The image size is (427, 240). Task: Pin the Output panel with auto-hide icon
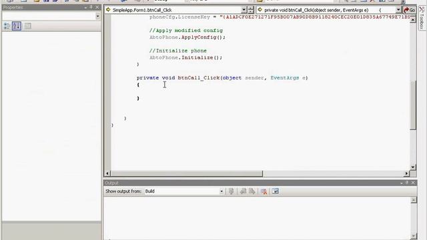click(407, 183)
